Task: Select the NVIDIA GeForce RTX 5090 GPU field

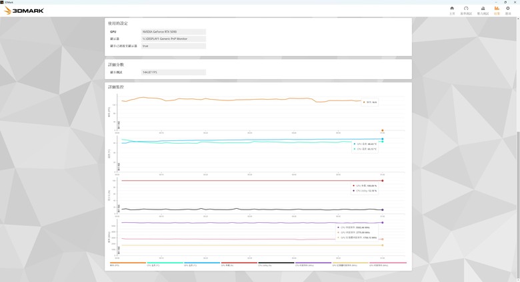Action: click(173, 32)
